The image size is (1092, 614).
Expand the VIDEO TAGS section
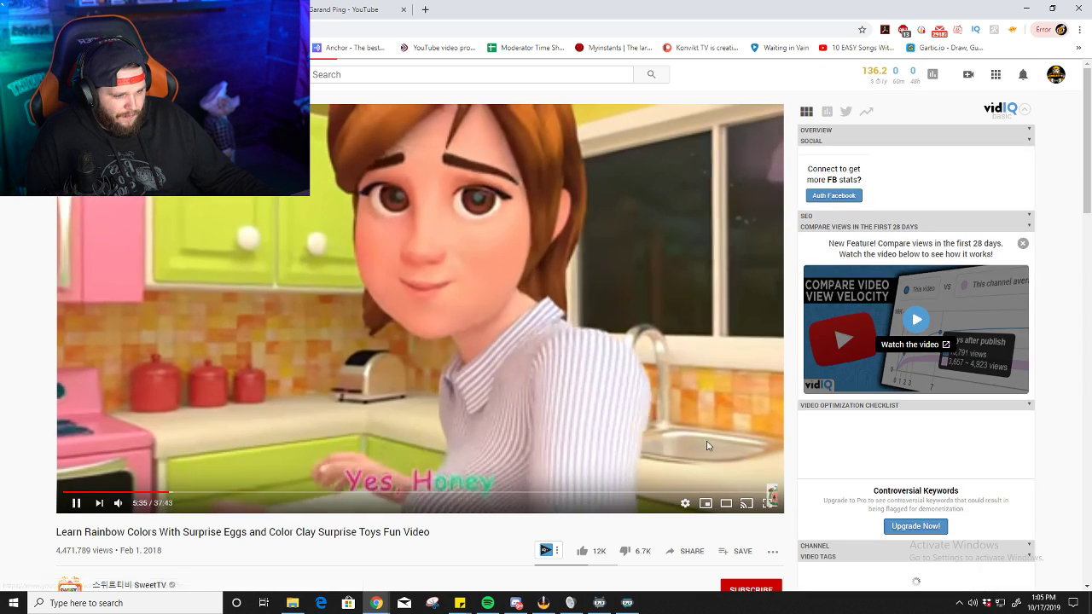click(916, 557)
